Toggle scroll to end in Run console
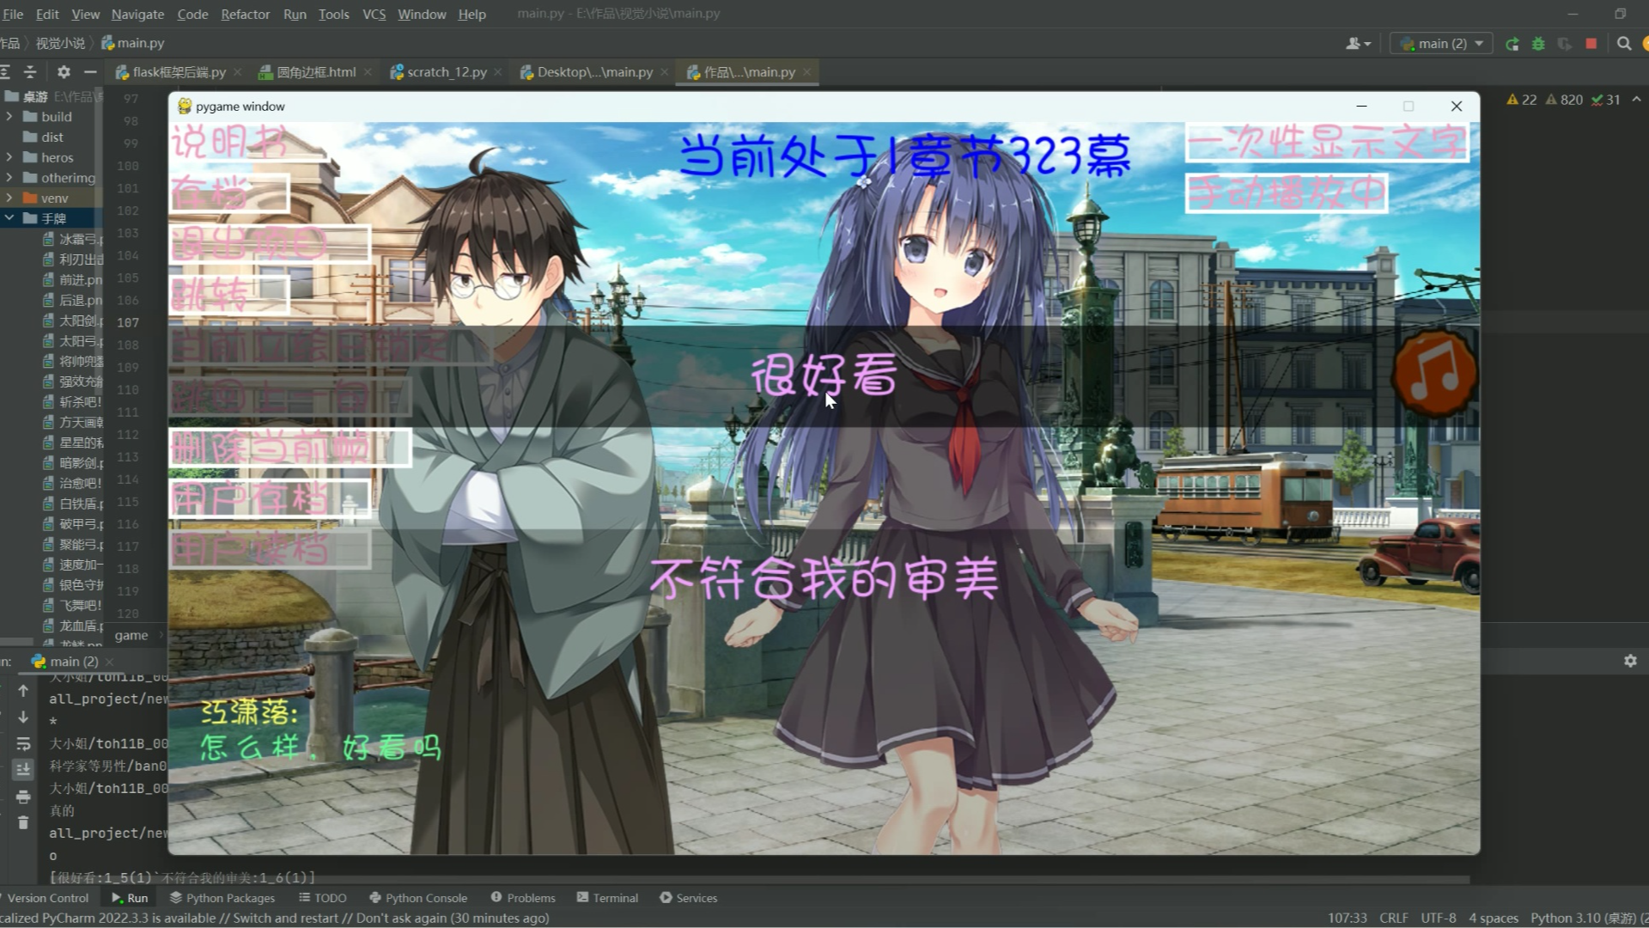Image resolution: width=1649 pixels, height=928 pixels. [23, 770]
